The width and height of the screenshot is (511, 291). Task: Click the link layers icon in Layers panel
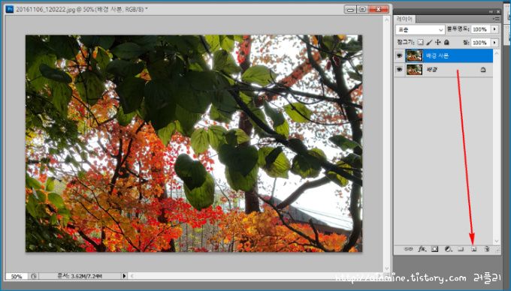pyautogui.click(x=408, y=249)
